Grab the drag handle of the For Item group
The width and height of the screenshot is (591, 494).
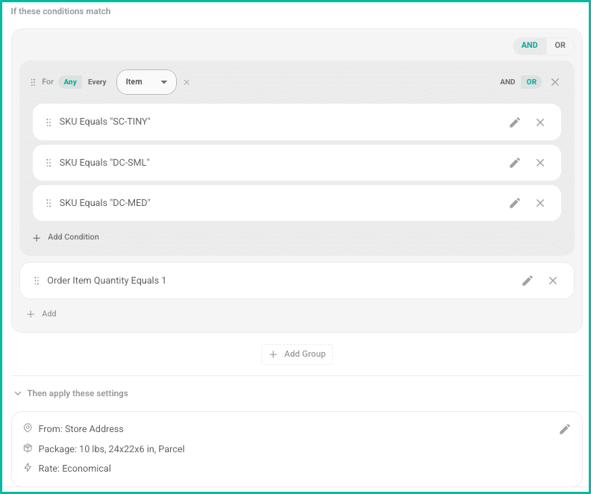coord(33,82)
